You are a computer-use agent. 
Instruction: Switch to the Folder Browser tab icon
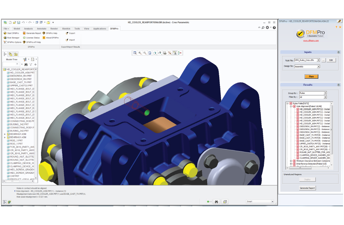(x=10, y=54)
